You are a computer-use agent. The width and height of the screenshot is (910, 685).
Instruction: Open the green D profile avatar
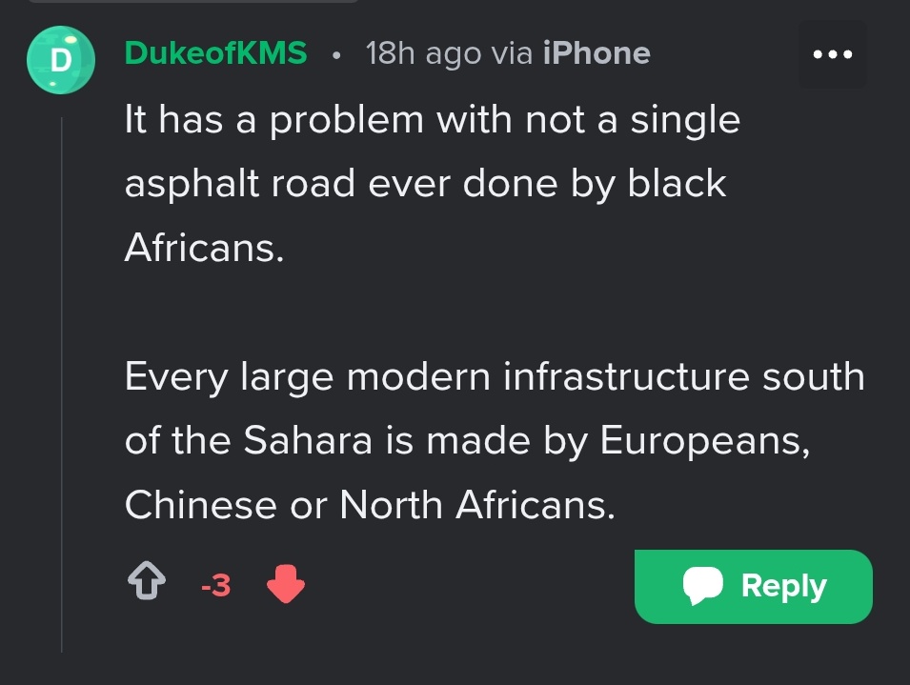(60, 59)
